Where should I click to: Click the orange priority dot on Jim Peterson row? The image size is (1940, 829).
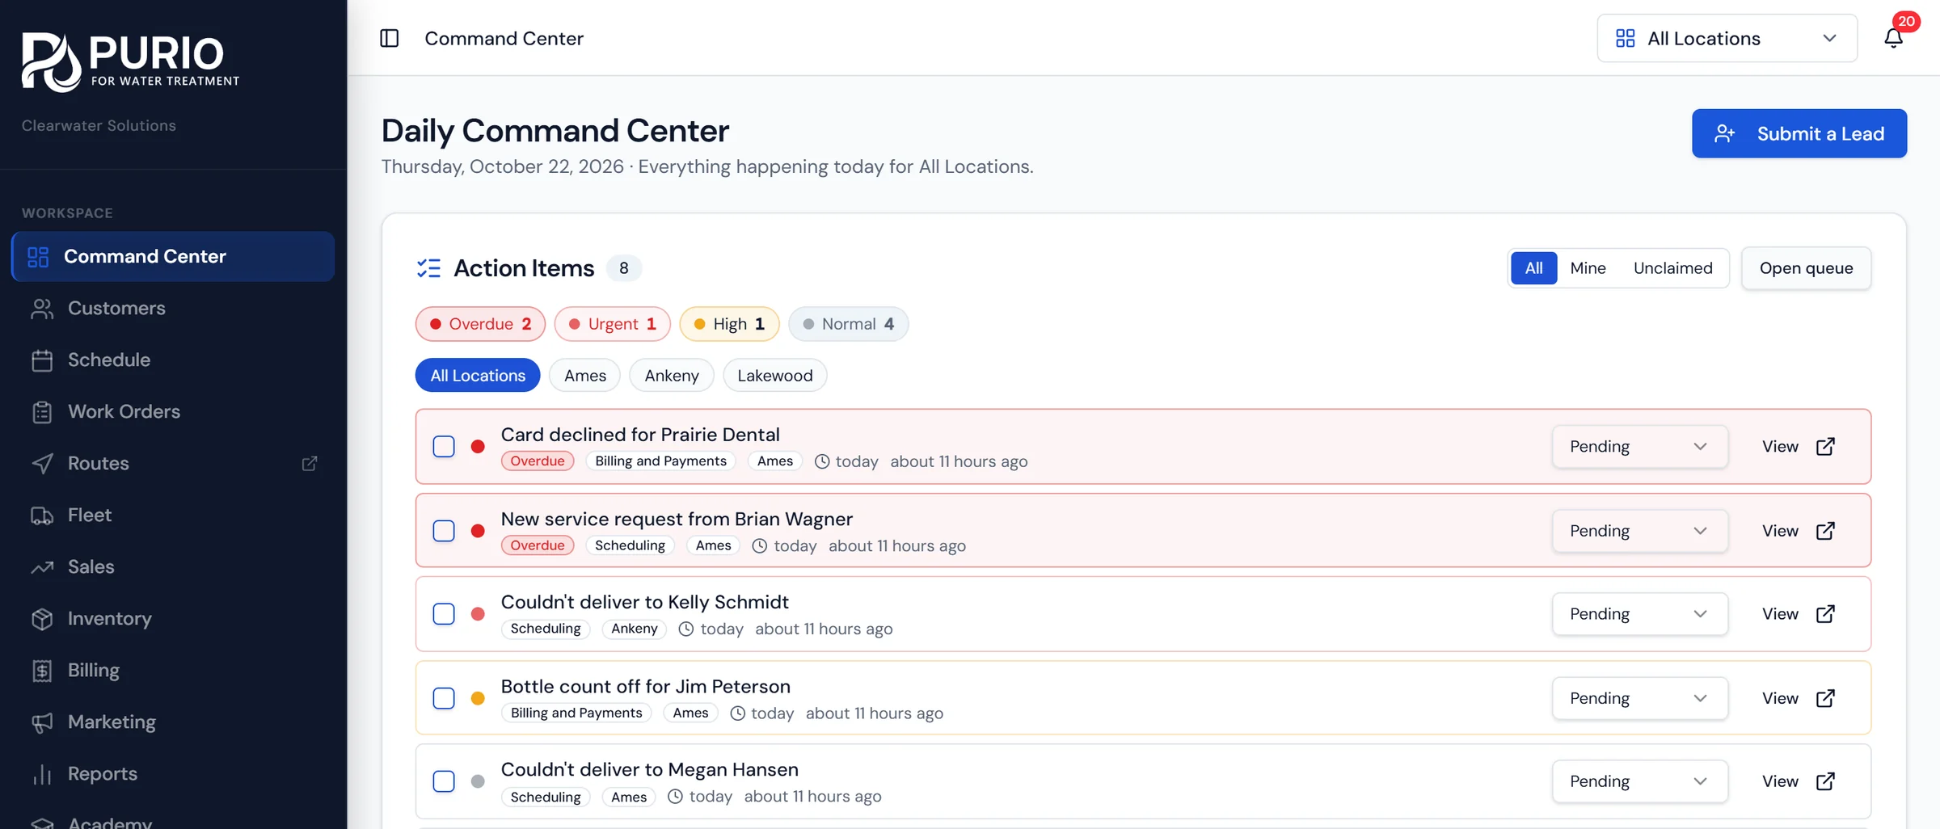(478, 698)
